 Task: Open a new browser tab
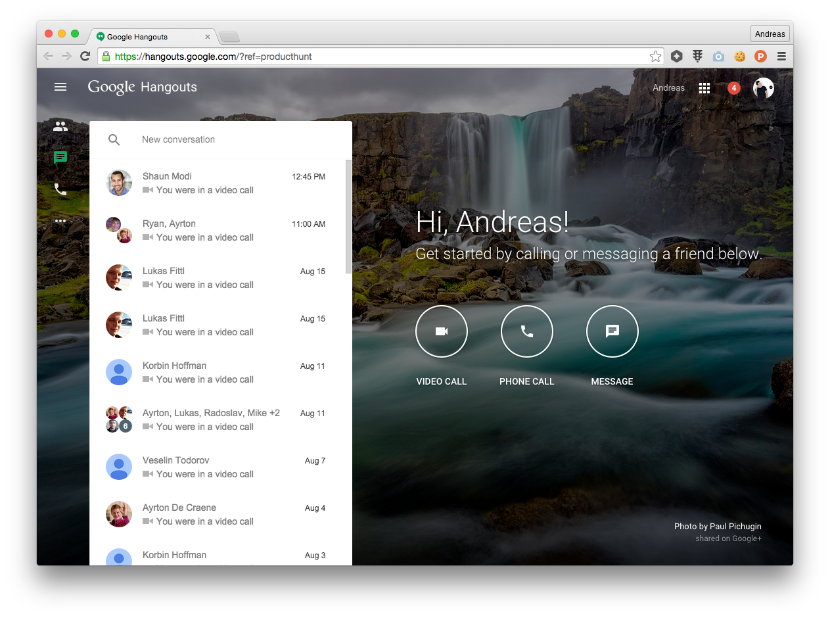click(x=229, y=37)
